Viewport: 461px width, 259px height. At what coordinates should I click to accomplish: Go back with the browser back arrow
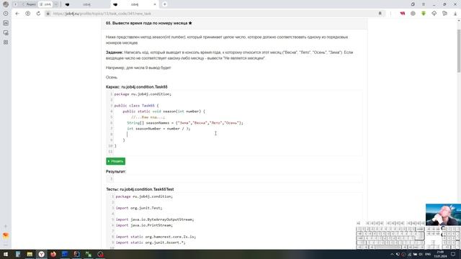pyautogui.click(x=17, y=14)
